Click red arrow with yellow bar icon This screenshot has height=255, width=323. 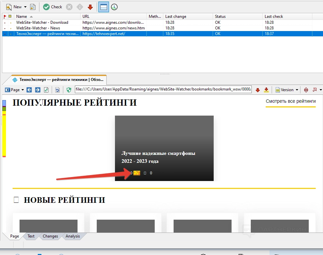266,90
